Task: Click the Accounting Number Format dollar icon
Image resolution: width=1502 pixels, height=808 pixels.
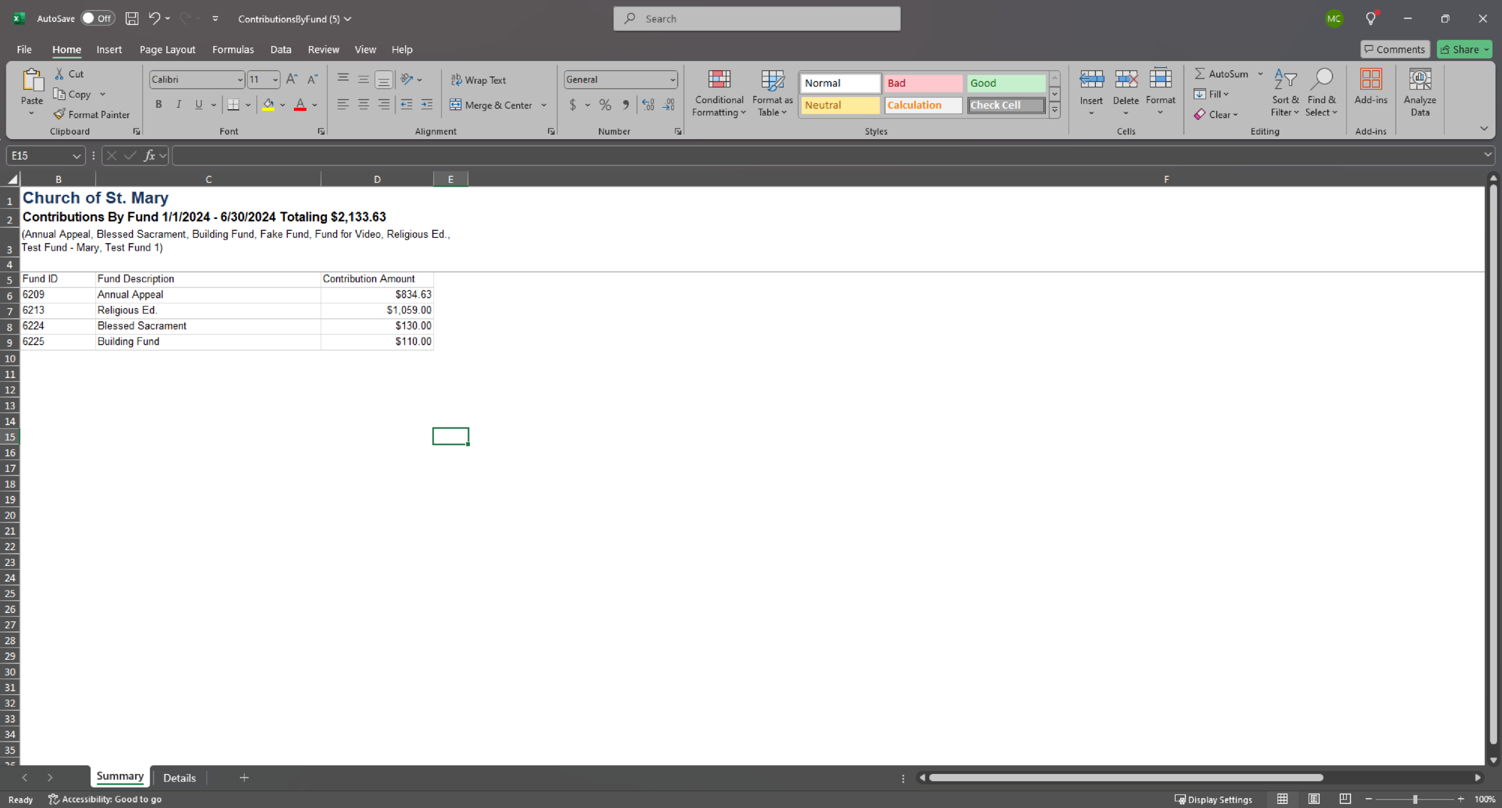Action: click(573, 104)
